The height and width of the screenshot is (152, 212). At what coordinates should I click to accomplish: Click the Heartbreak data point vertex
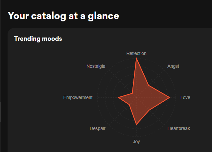pos(149,110)
